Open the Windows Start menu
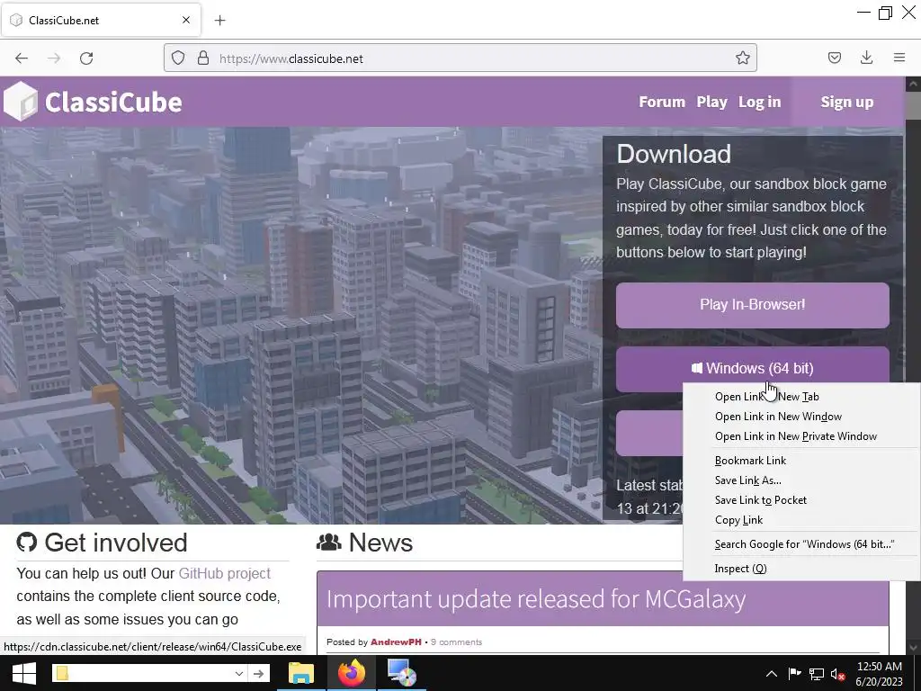Image resolution: width=921 pixels, height=691 pixels. click(24, 673)
